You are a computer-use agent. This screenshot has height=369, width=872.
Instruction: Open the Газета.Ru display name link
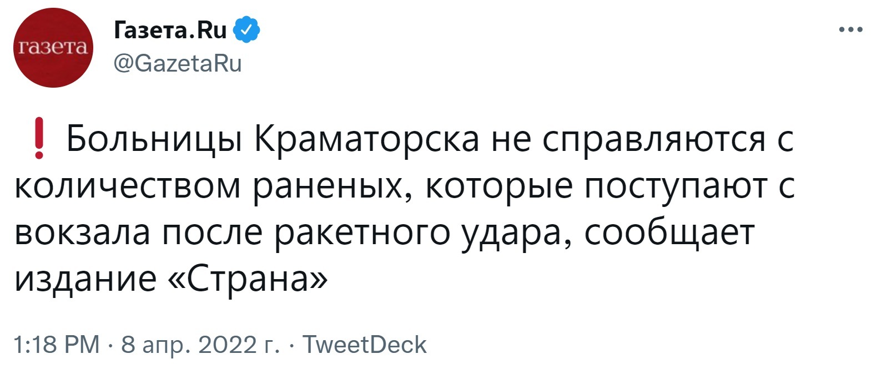tap(171, 30)
